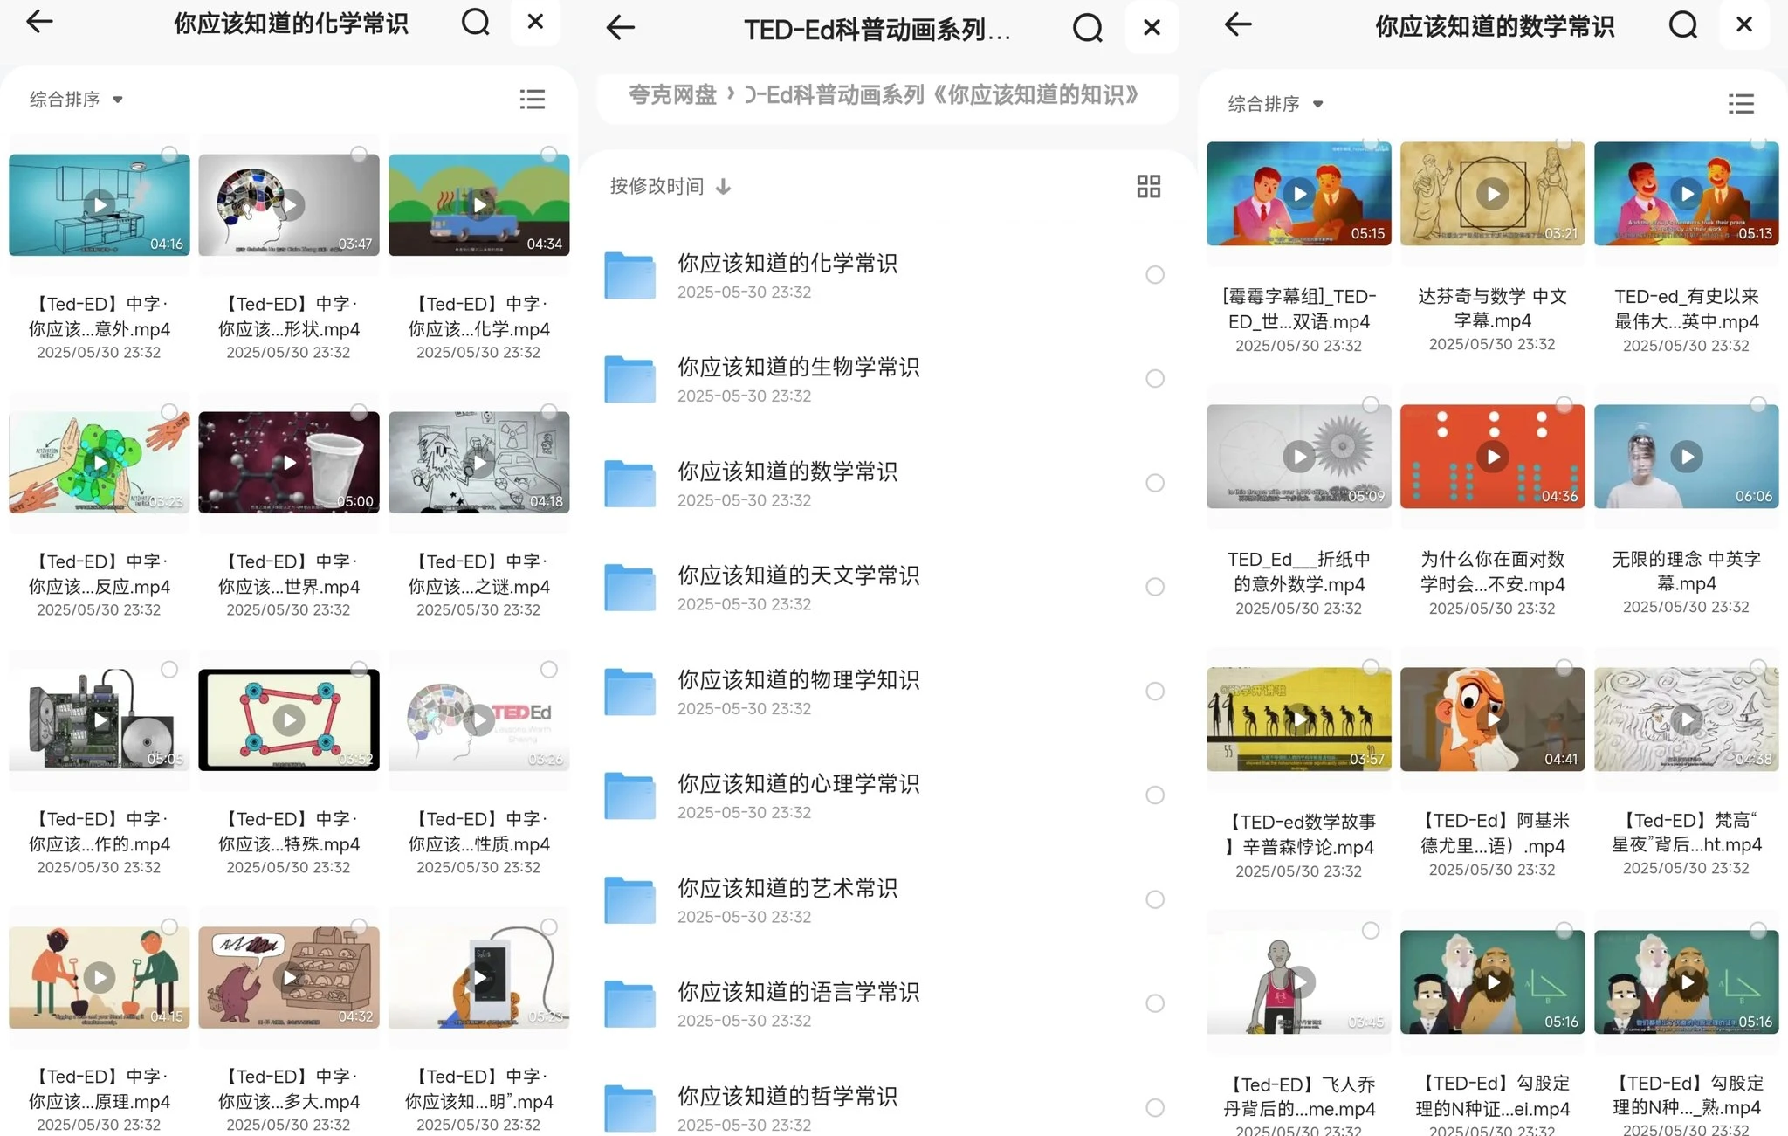The image size is (1788, 1136).
Task: Play the 你应该...世界.mp4 video
Action: point(289,463)
